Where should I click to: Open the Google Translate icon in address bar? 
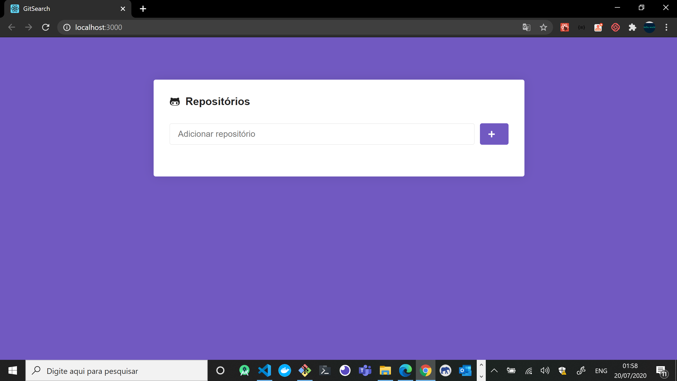526,27
